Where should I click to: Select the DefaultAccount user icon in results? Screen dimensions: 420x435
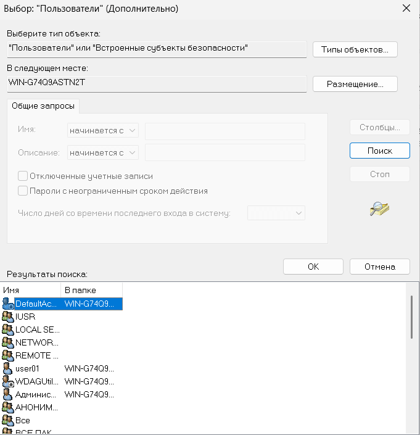pyautogui.click(x=8, y=304)
